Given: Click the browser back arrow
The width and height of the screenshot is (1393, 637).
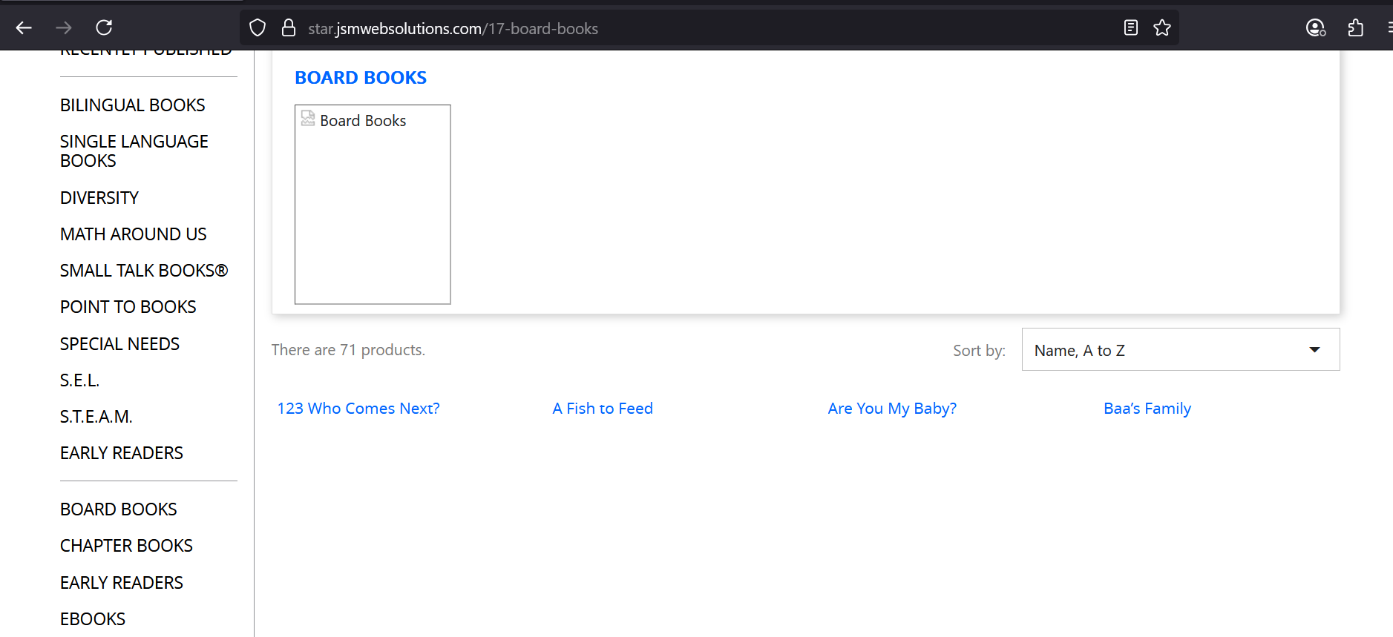Looking at the screenshot, I should (24, 28).
